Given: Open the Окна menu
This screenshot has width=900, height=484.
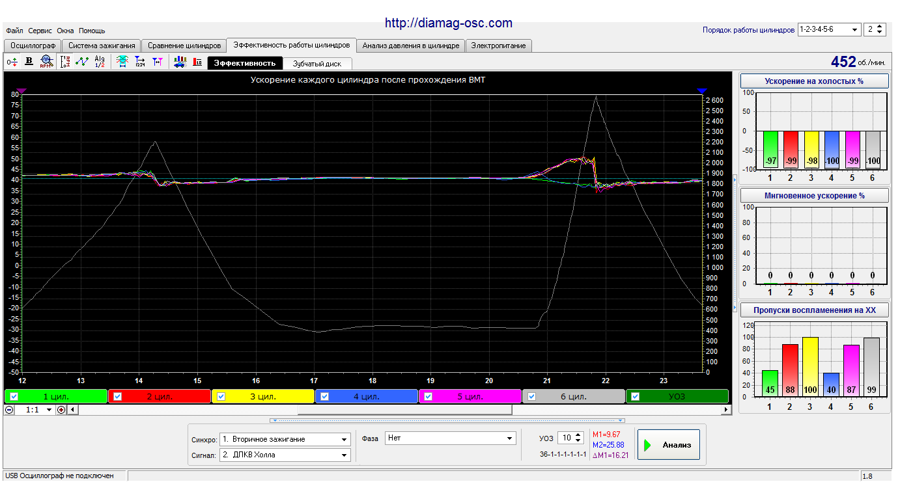Looking at the screenshot, I should pyautogui.click(x=65, y=31).
